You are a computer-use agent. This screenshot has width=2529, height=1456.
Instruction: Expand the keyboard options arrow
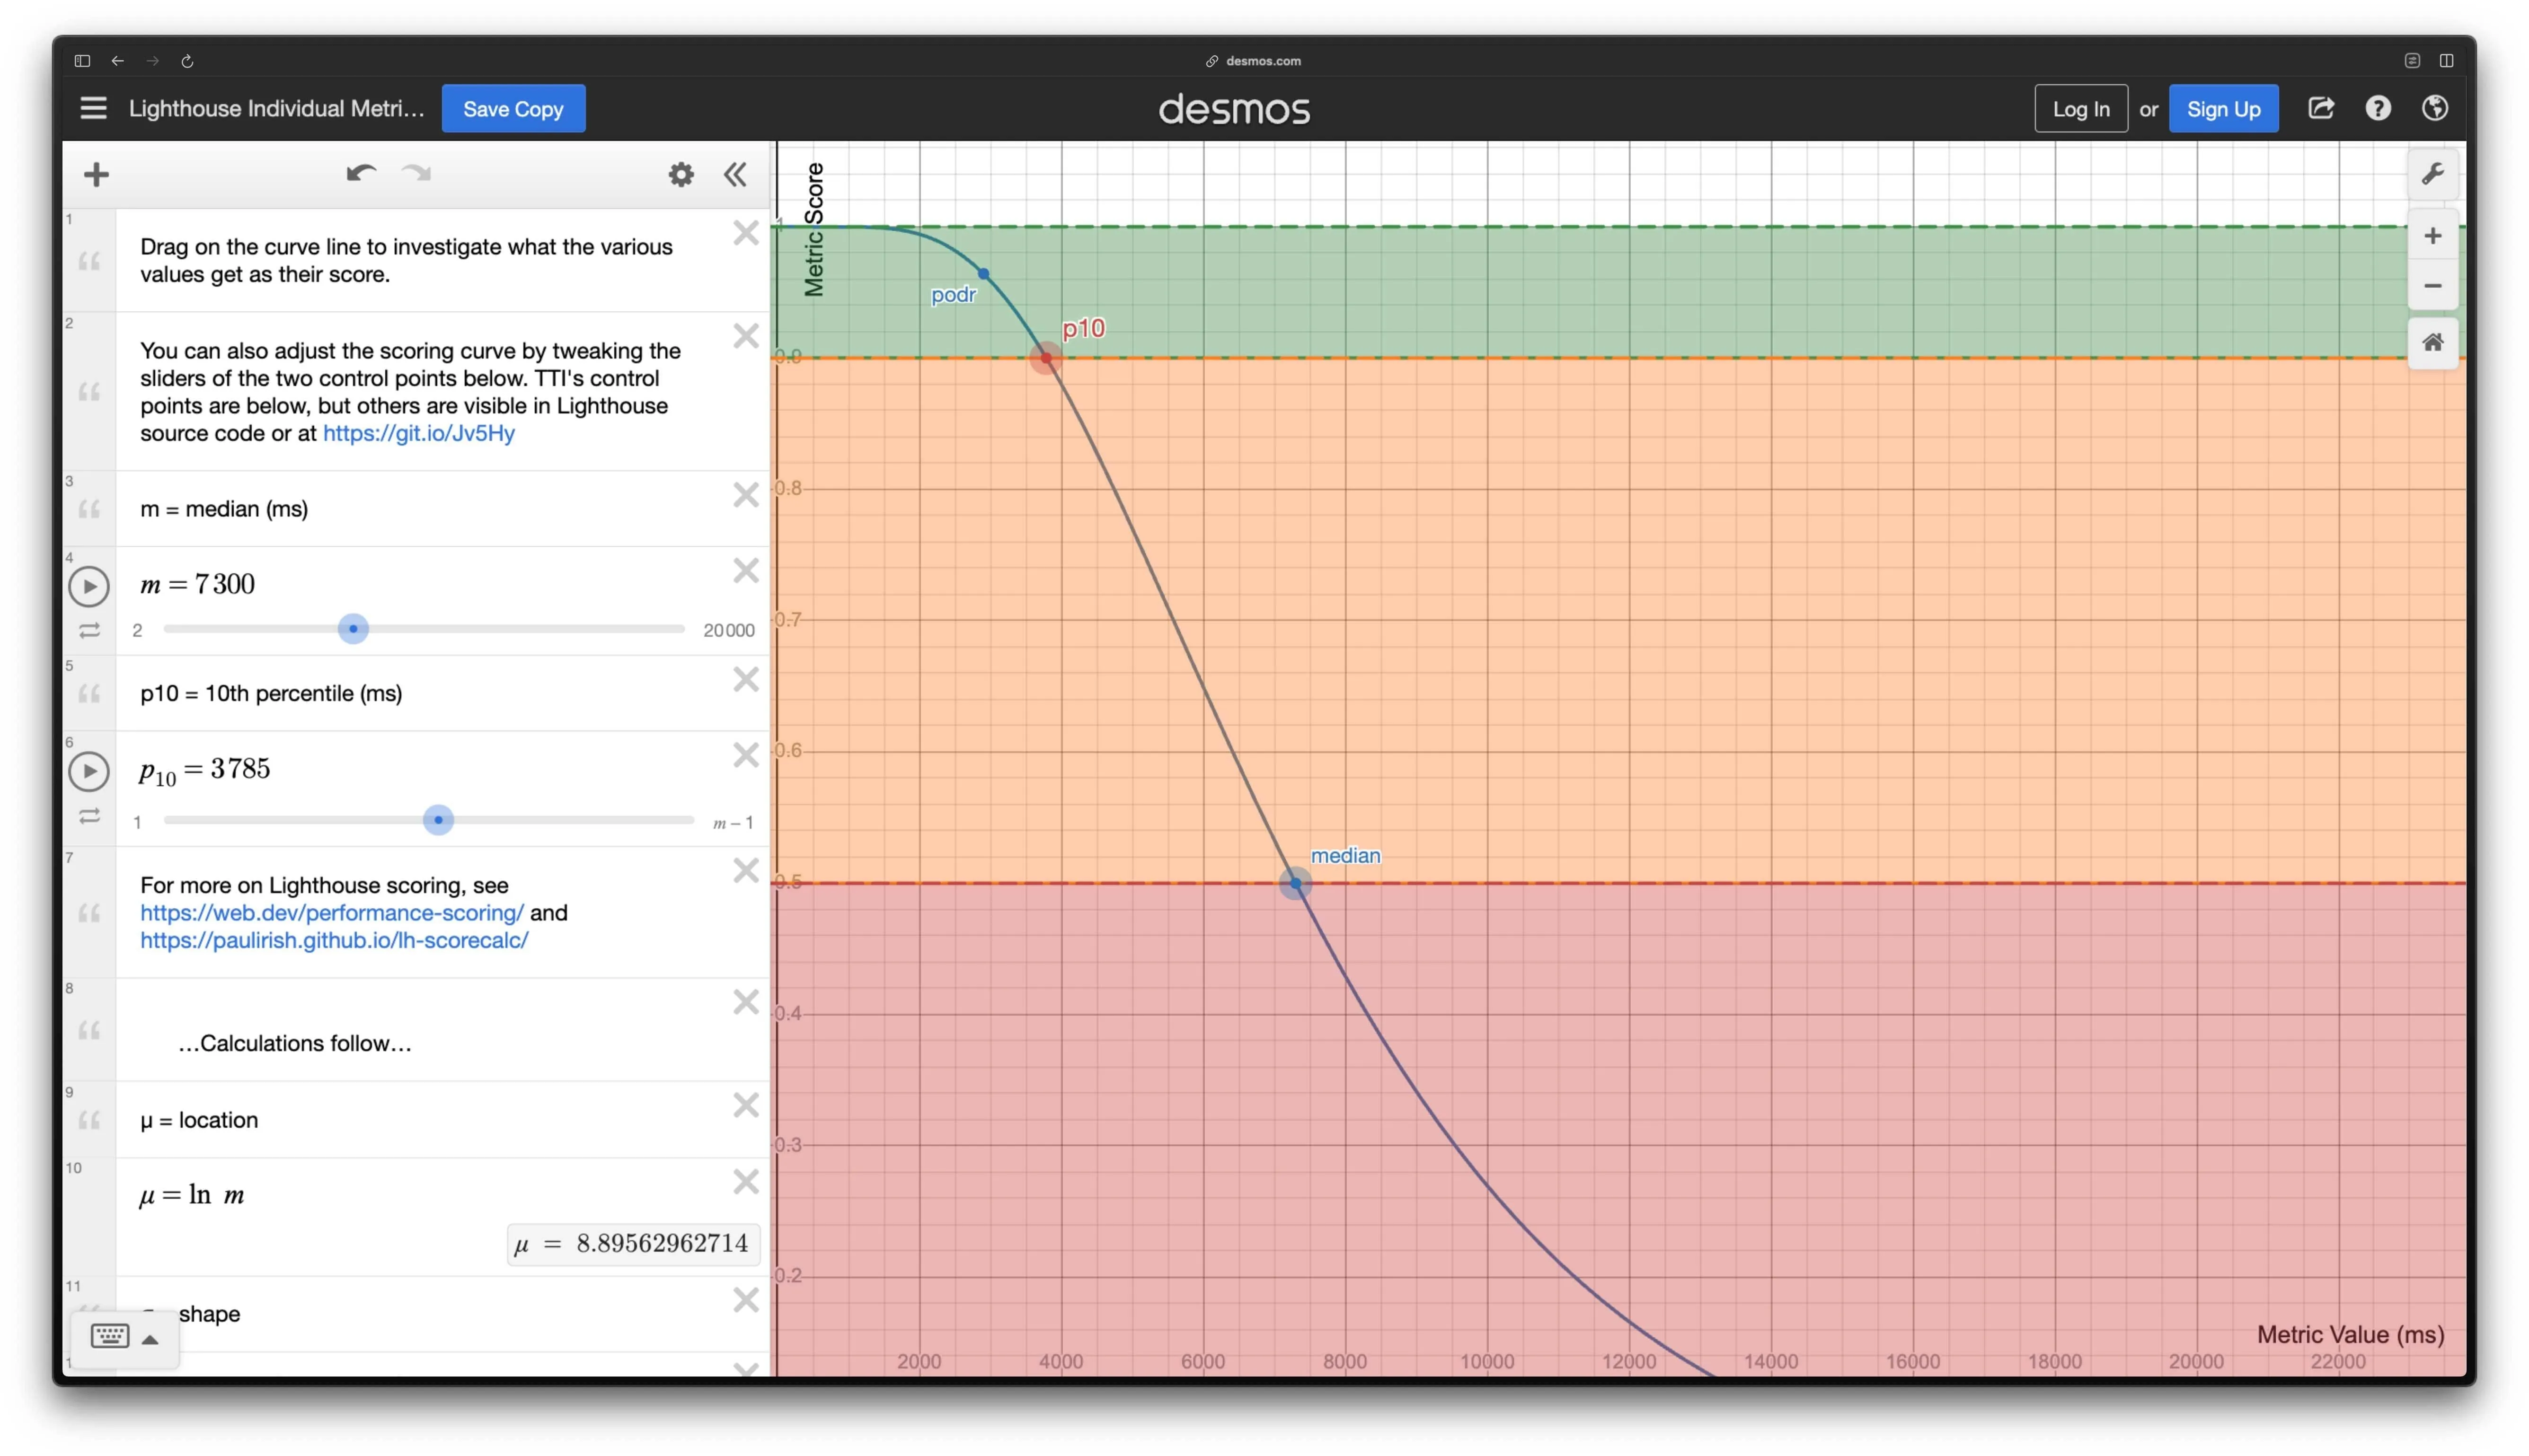[x=150, y=1339]
